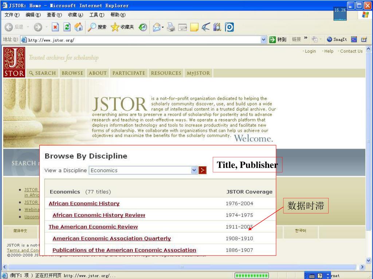Screen dimensions: 373x279
Task: Click the books Research toolbar icon
Action: (x=217, y=27)
